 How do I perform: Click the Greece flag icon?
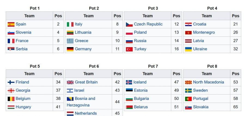70,41
